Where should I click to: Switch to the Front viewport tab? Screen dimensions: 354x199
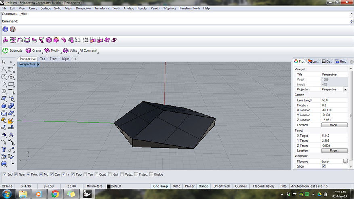click(53, 59)
